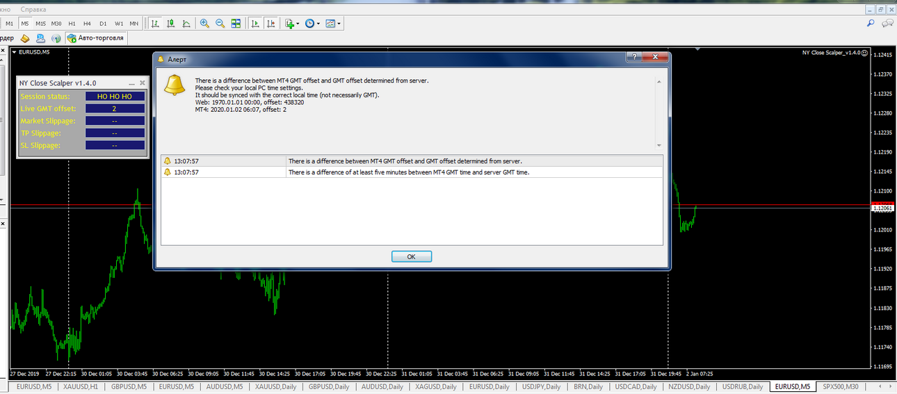Viewport: 897px width, 394px height.
Task: Select the M5 timeframe
Action: [25, 24]
